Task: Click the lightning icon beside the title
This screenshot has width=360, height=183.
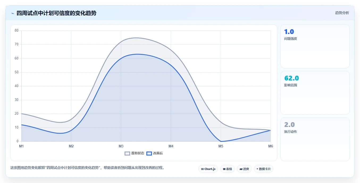Action: (12, 13)
